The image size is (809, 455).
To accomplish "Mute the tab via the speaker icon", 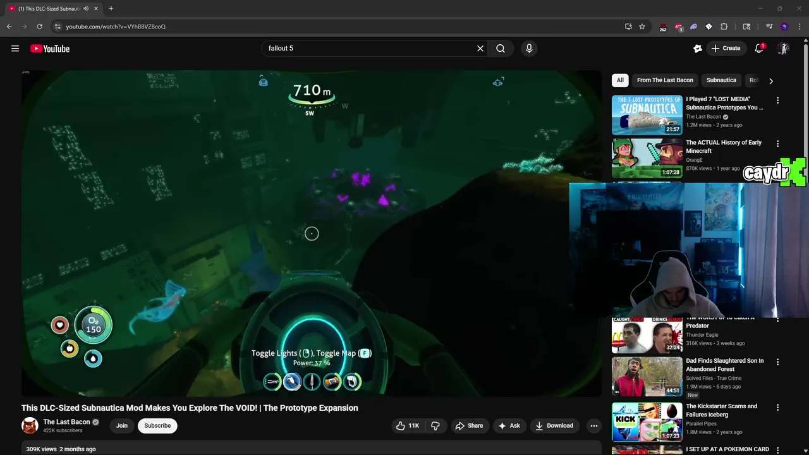I will 86,9.
